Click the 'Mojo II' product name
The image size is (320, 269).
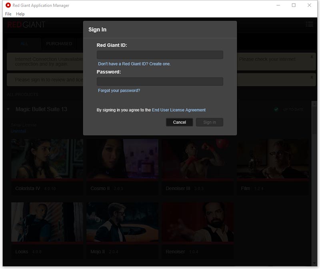[98, 252]
